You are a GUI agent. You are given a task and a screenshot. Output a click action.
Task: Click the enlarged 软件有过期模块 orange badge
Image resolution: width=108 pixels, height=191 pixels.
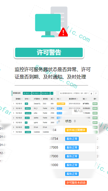click(x=76, y=130)
